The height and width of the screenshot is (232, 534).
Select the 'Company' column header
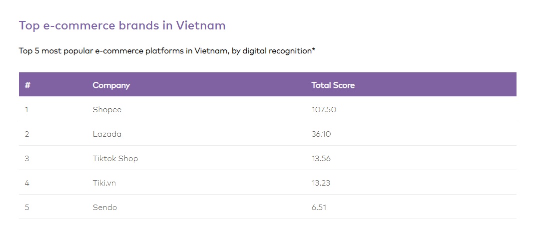111,85
